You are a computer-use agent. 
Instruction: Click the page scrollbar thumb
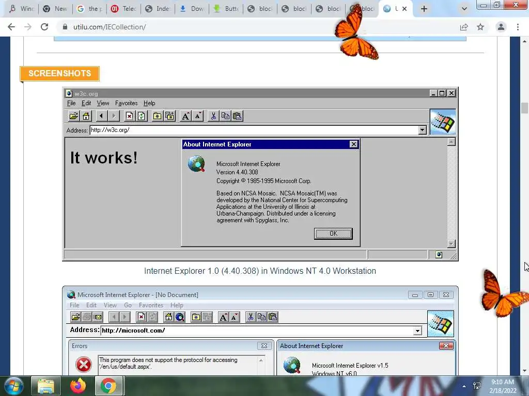524,108
